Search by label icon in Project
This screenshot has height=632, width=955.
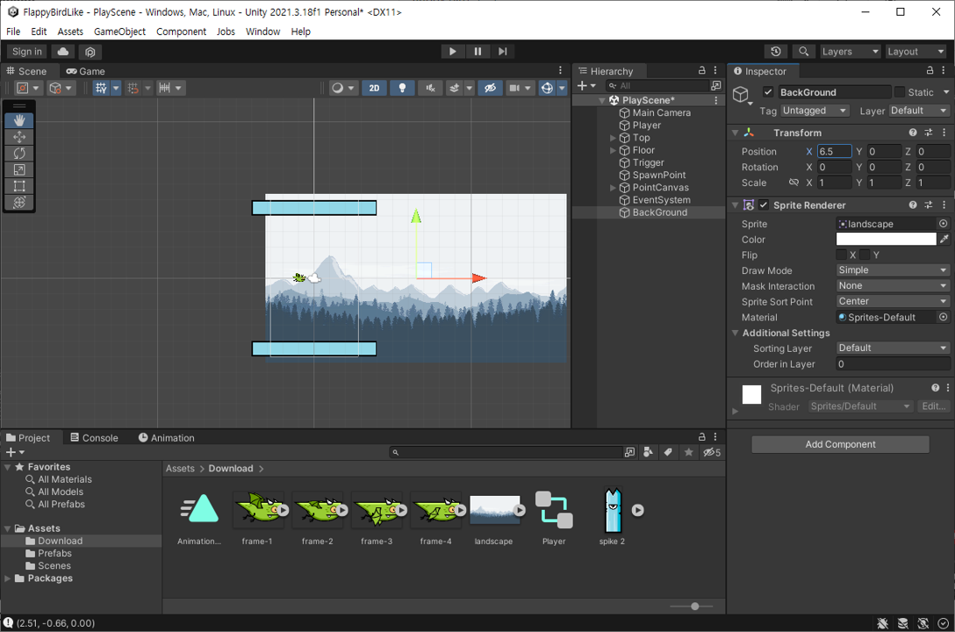click(668, 452)
